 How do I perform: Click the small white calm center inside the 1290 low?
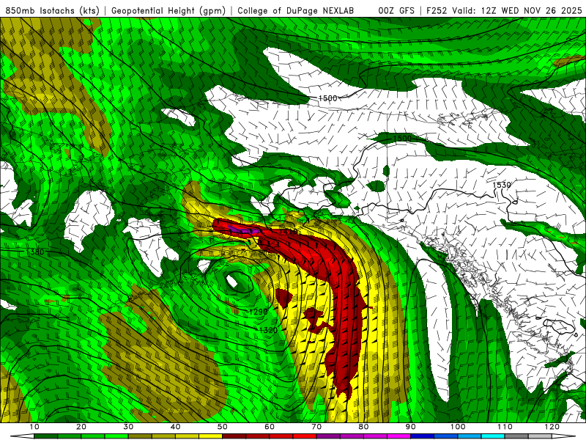(232, 281)
